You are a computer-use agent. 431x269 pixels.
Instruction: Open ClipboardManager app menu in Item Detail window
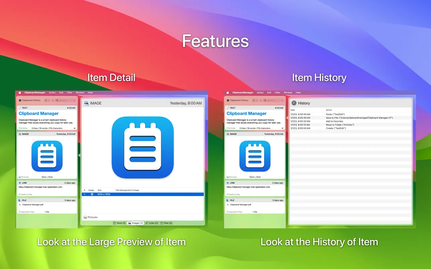coord(35,93)
